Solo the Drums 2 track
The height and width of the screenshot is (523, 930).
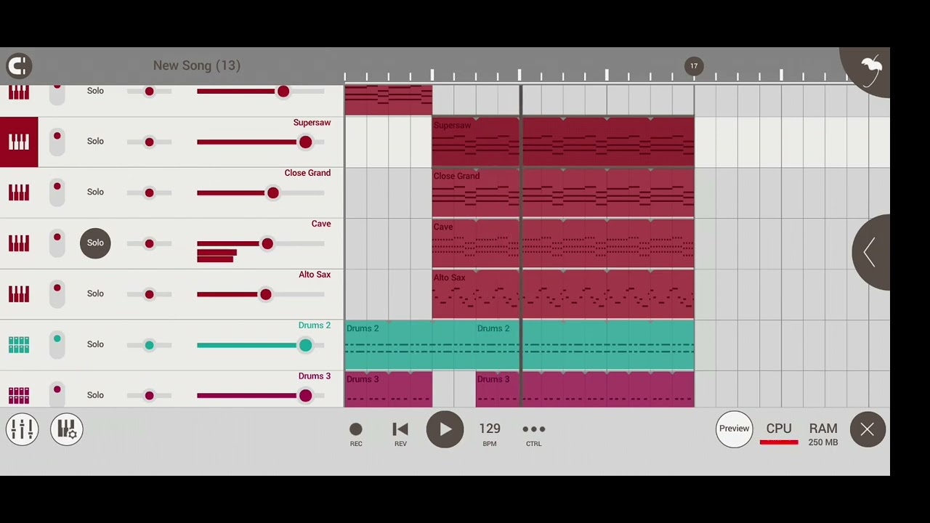pyautogui.click(x=95, y=344)
